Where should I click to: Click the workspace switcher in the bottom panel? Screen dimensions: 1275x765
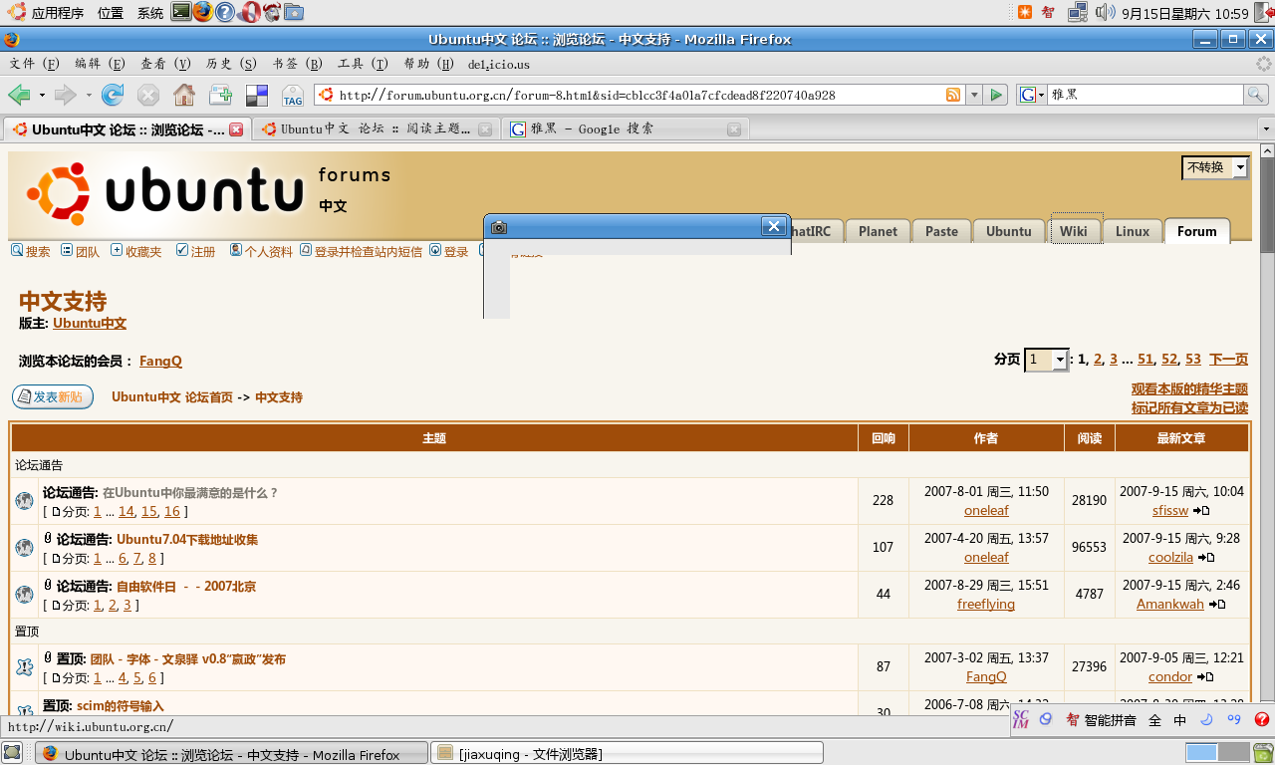point(1217,752)
